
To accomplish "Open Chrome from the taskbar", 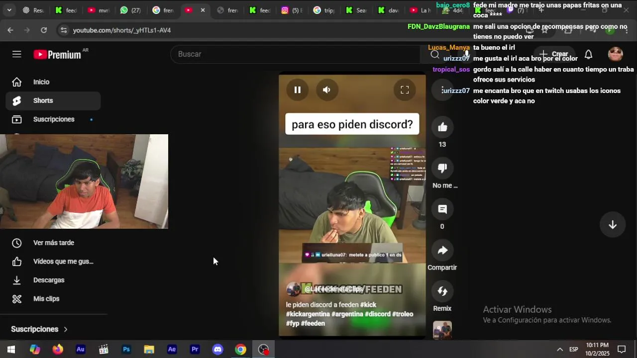I will (x=241, y=350).
